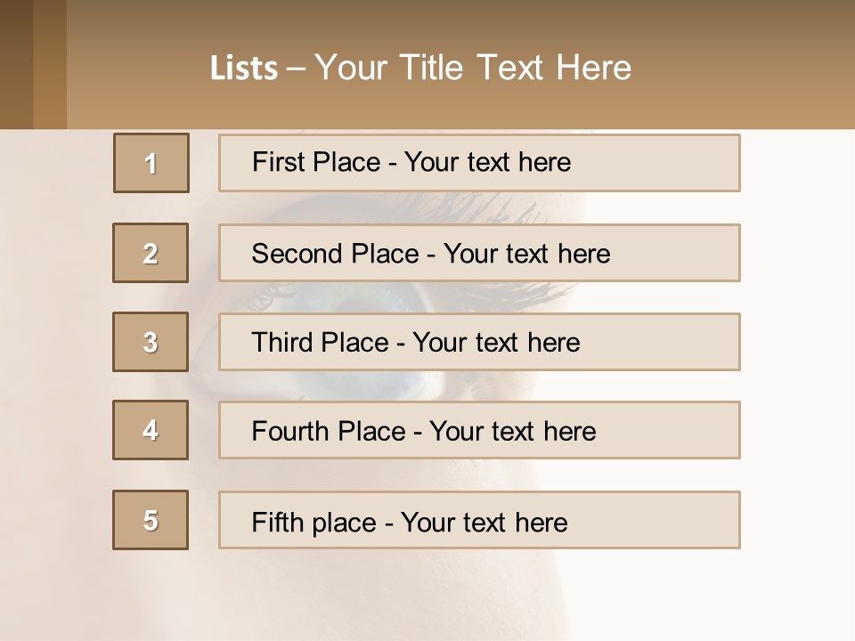This screenshot has height=641, width=855.
Task: Click the number 5 box
Action: coord(151,520)
